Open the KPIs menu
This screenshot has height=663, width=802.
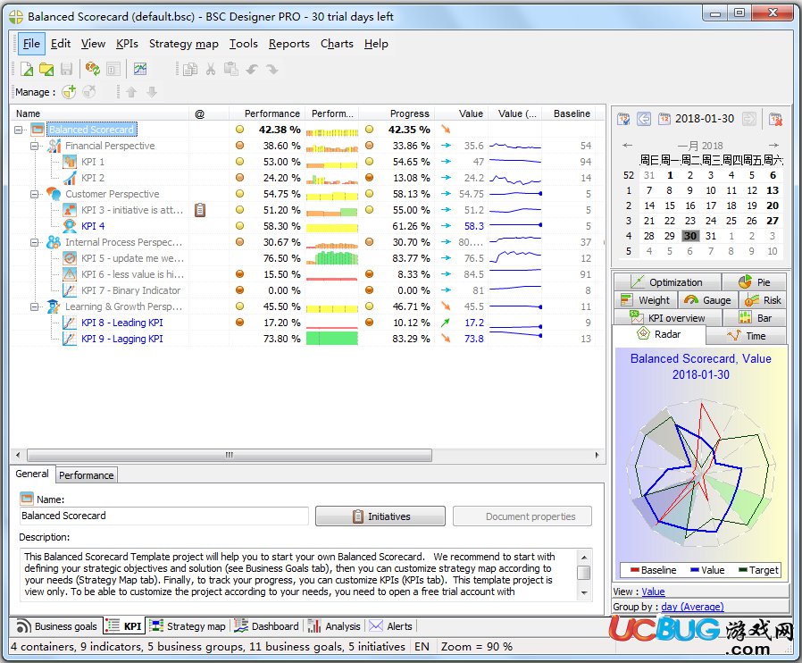(x=127, y=44)
